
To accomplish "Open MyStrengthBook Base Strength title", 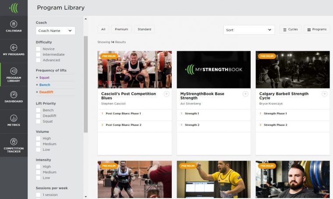I will [x=202, y=96].
